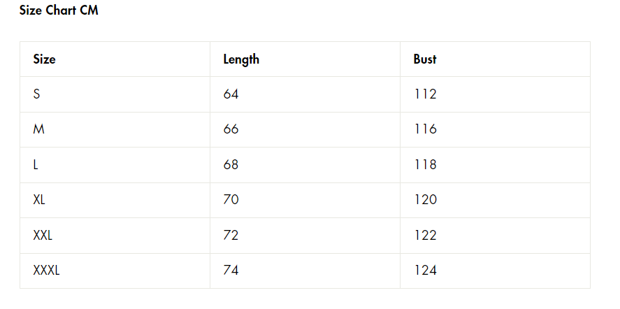Select length value 66
Image resolution: width=620 pixels, height=309 pixels.
pos(231,129)
